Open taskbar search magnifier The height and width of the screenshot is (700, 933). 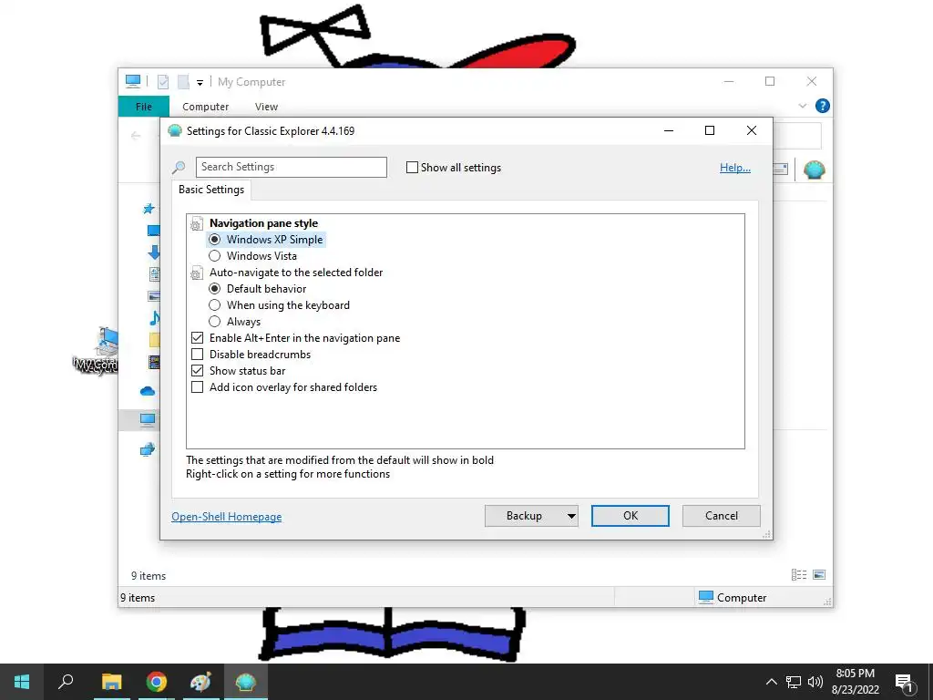pyautogui.click(x=66, y=682)
